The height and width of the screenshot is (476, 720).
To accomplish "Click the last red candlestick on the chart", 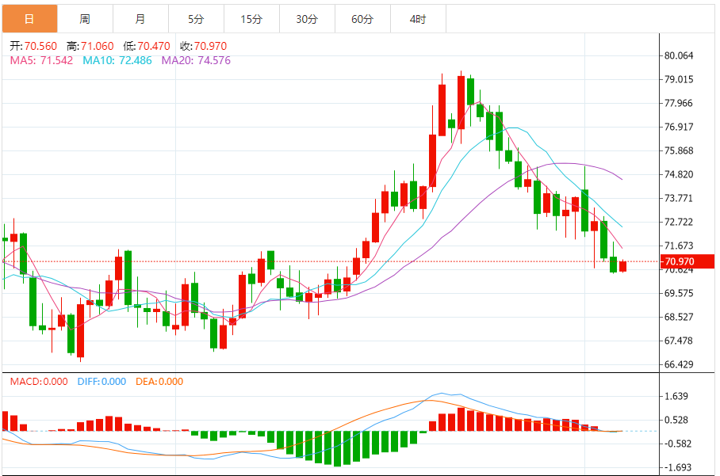I will [x=622, y=266].
